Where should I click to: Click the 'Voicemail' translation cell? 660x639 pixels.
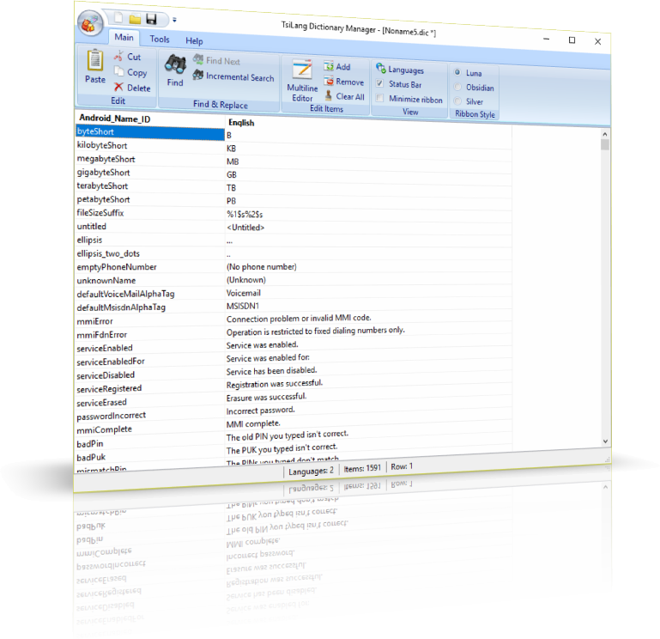(x=368, y=293)
